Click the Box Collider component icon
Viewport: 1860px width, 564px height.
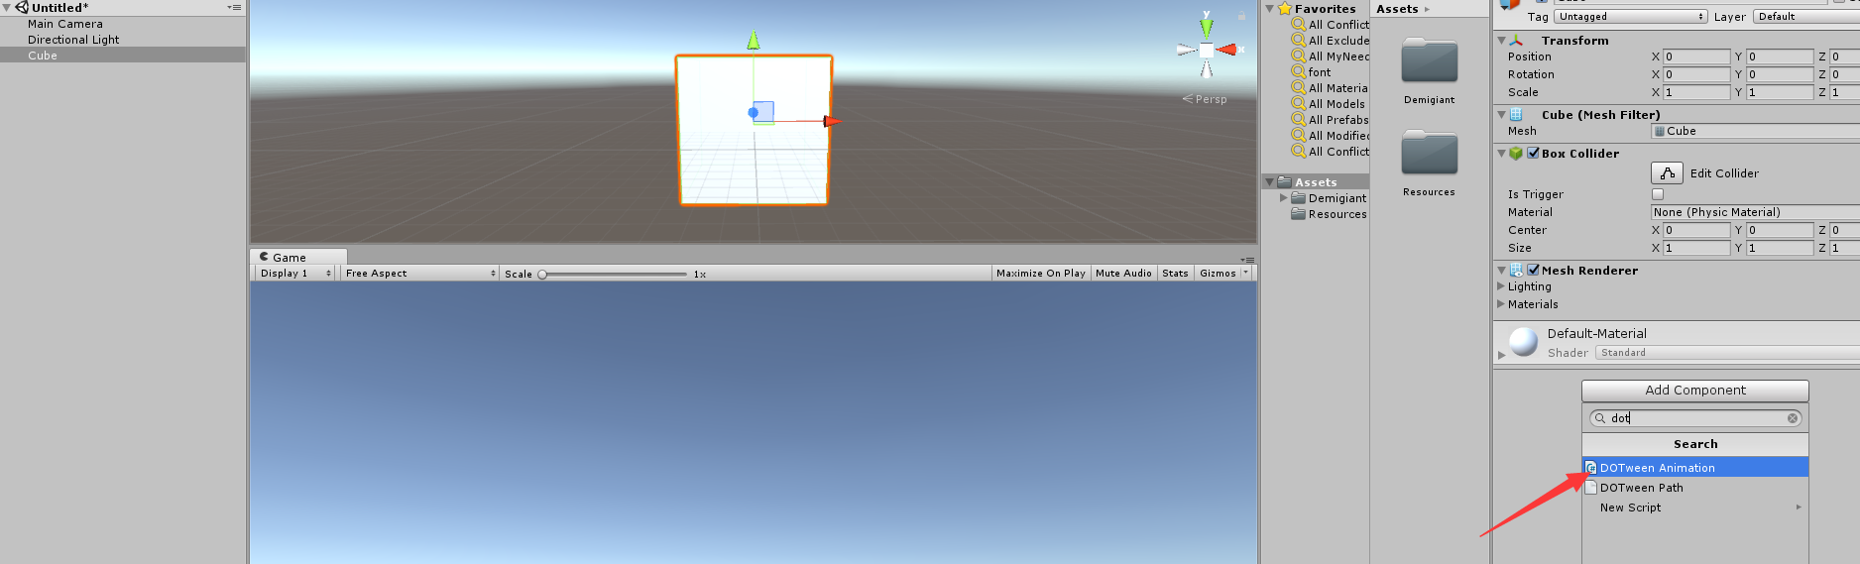point(1516,154)
